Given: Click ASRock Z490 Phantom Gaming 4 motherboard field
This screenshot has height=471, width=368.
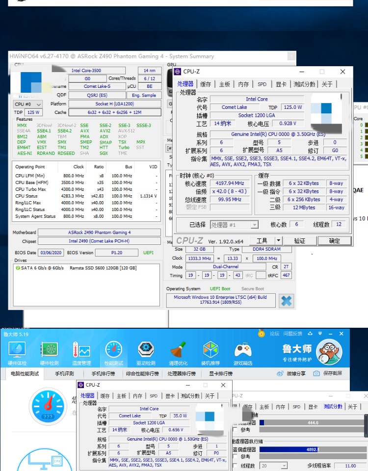Looking at the screenshot, I should pyautogui.click(x=100, y=233).
